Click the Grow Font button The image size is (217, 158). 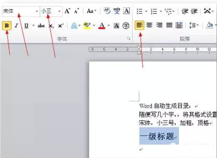coord(68,11)
